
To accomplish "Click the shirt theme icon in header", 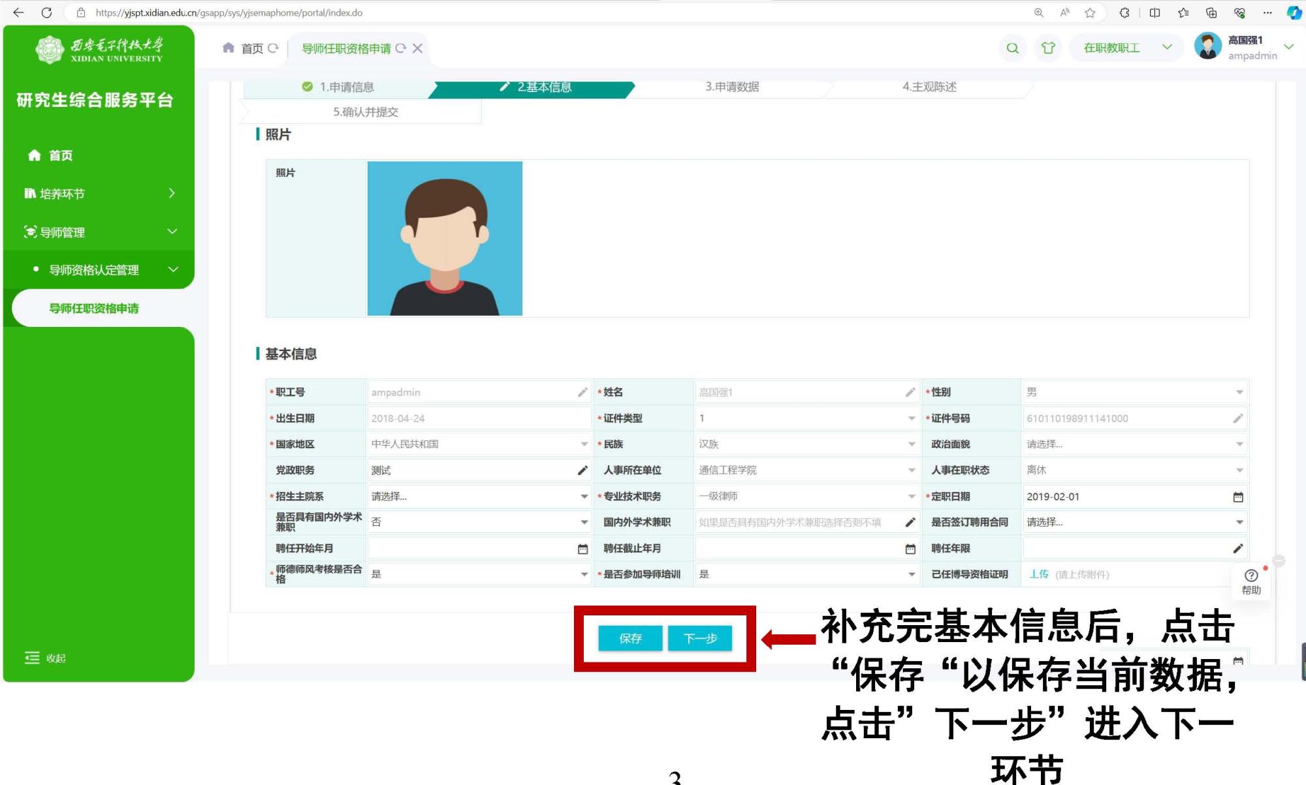I will click(1048, 48).
